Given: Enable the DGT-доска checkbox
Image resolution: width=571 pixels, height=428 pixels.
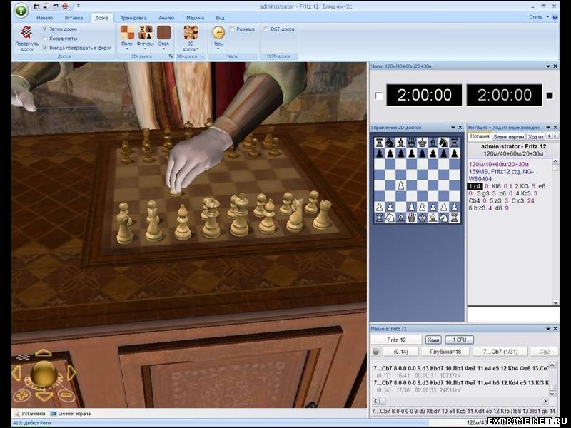Looking at the screenshot, I should click(266, 29).
